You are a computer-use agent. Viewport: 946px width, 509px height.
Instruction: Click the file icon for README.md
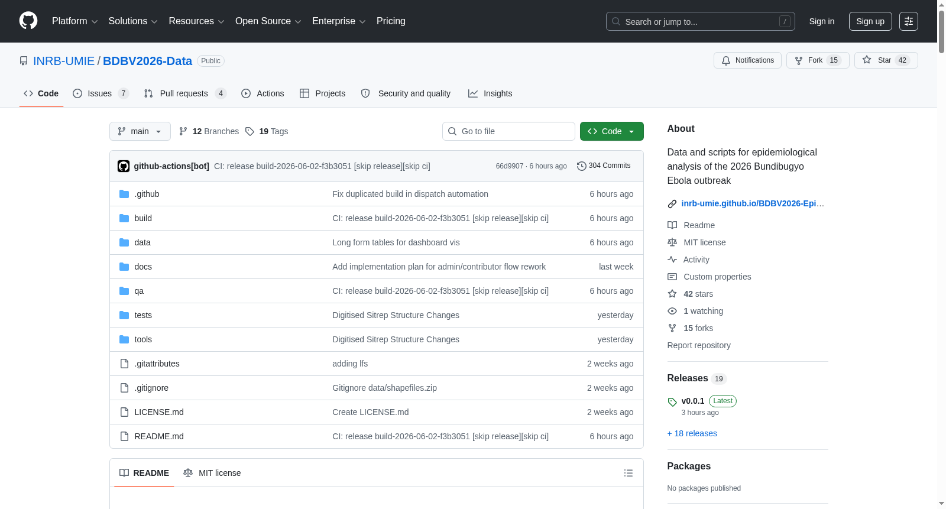pyautogui.click(x=124, y=436)
